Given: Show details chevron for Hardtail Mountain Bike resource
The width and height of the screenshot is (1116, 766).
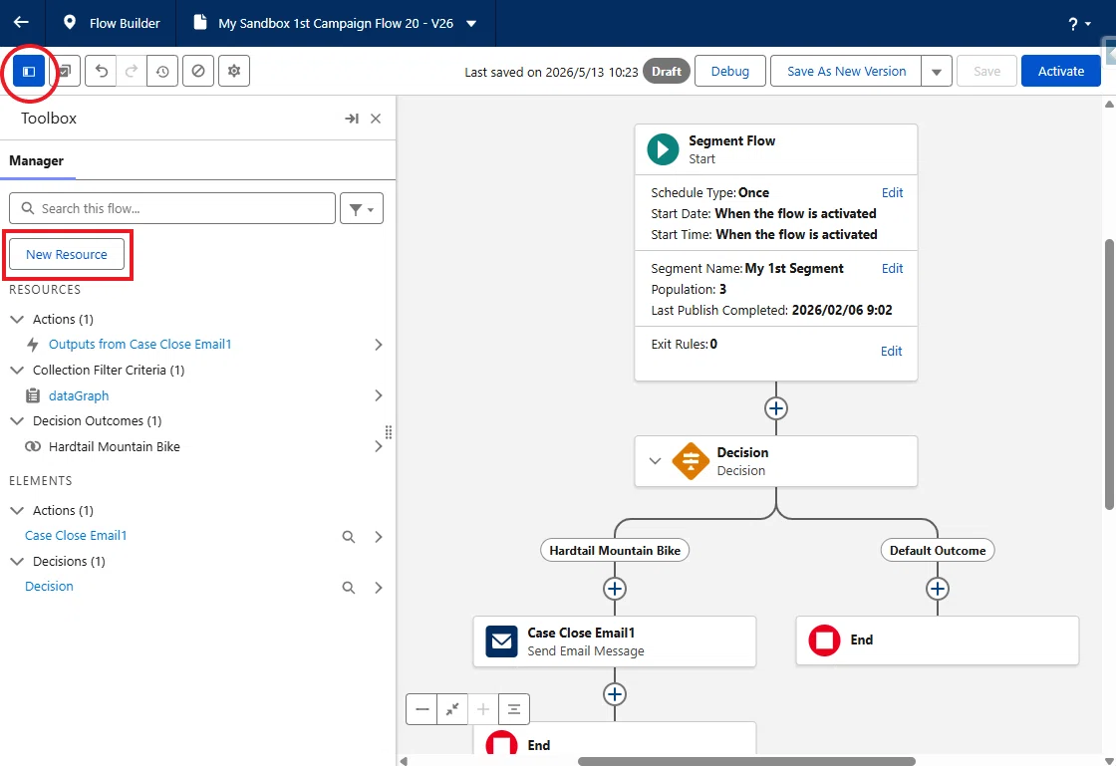Looking at the screenshot, I should click(379, 446).
